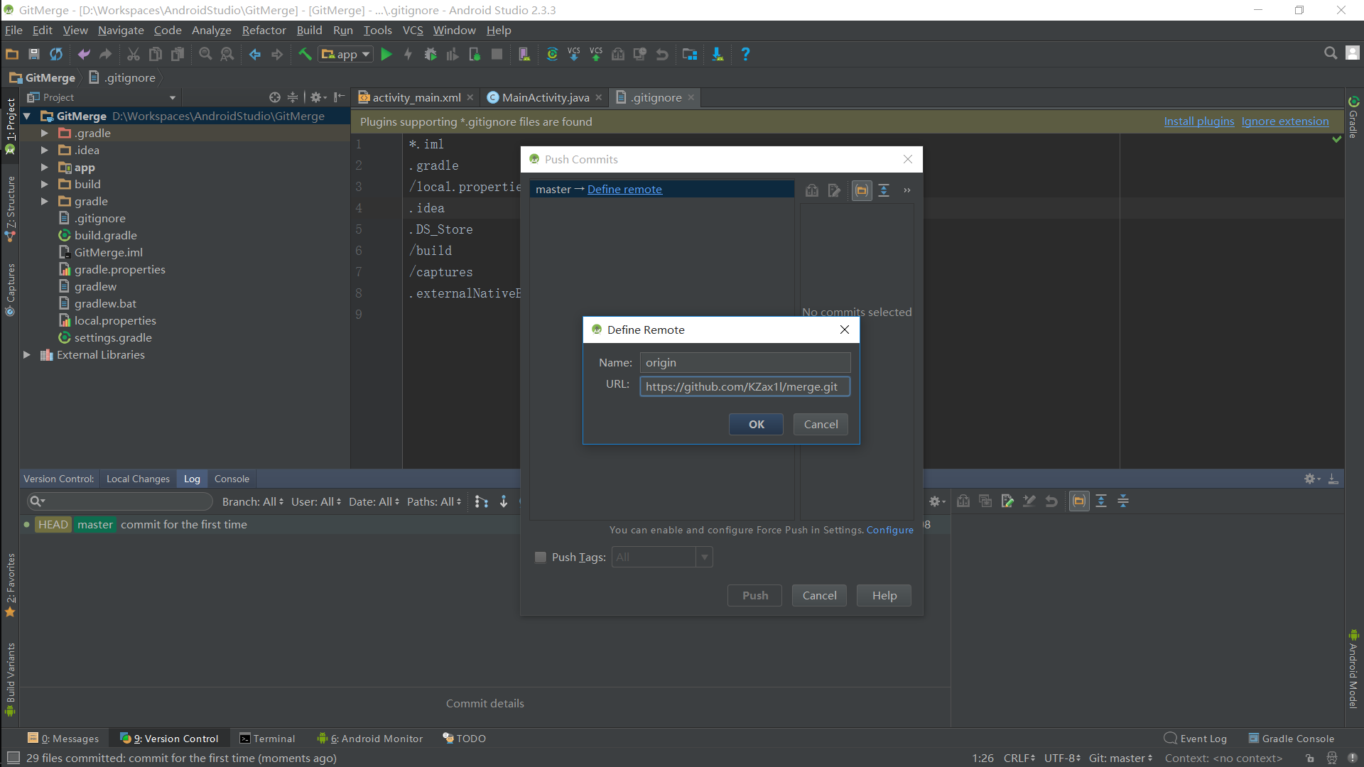1364x767 pixels.
Task: Open the Branch: All filter dropdown
Action: [253, 501]
